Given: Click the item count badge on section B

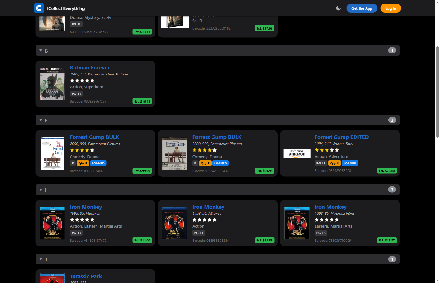Looking at the screenshot, I should [x=392, y=50].
